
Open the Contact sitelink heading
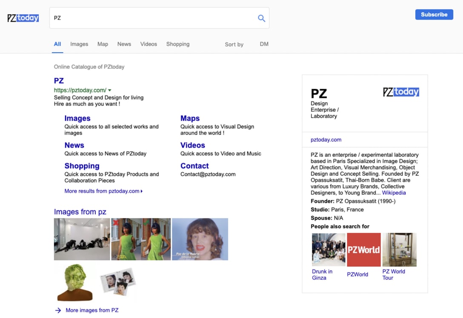pos(194,166)
